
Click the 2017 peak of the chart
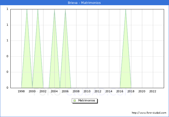tap(126, 10)
